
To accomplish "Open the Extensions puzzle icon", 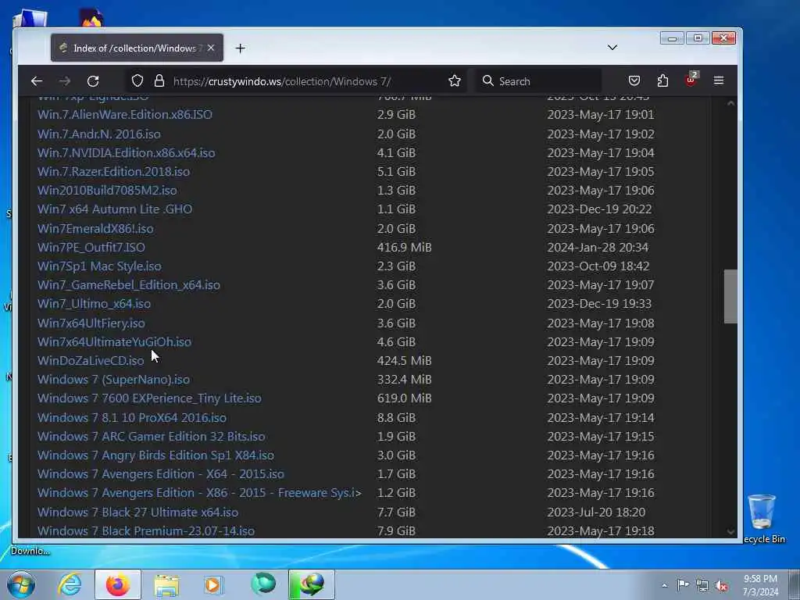I will tap(662, 80).
